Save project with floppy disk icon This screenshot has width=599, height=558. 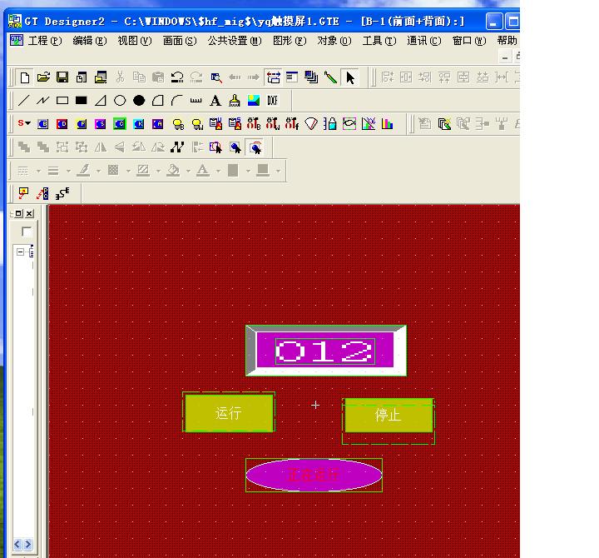point(62,77)
